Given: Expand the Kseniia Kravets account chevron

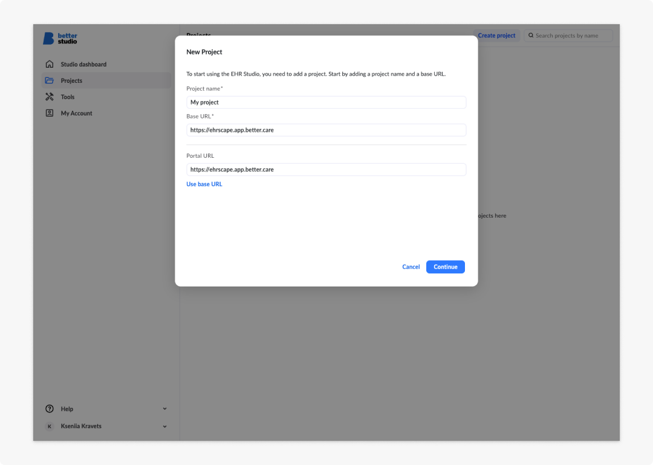Looking at the screenshot, I should click(165, 426).
